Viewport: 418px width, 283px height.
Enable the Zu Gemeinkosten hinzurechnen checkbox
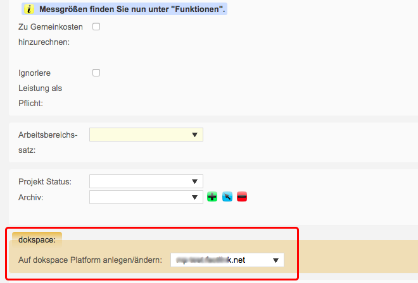pos(97,27)
